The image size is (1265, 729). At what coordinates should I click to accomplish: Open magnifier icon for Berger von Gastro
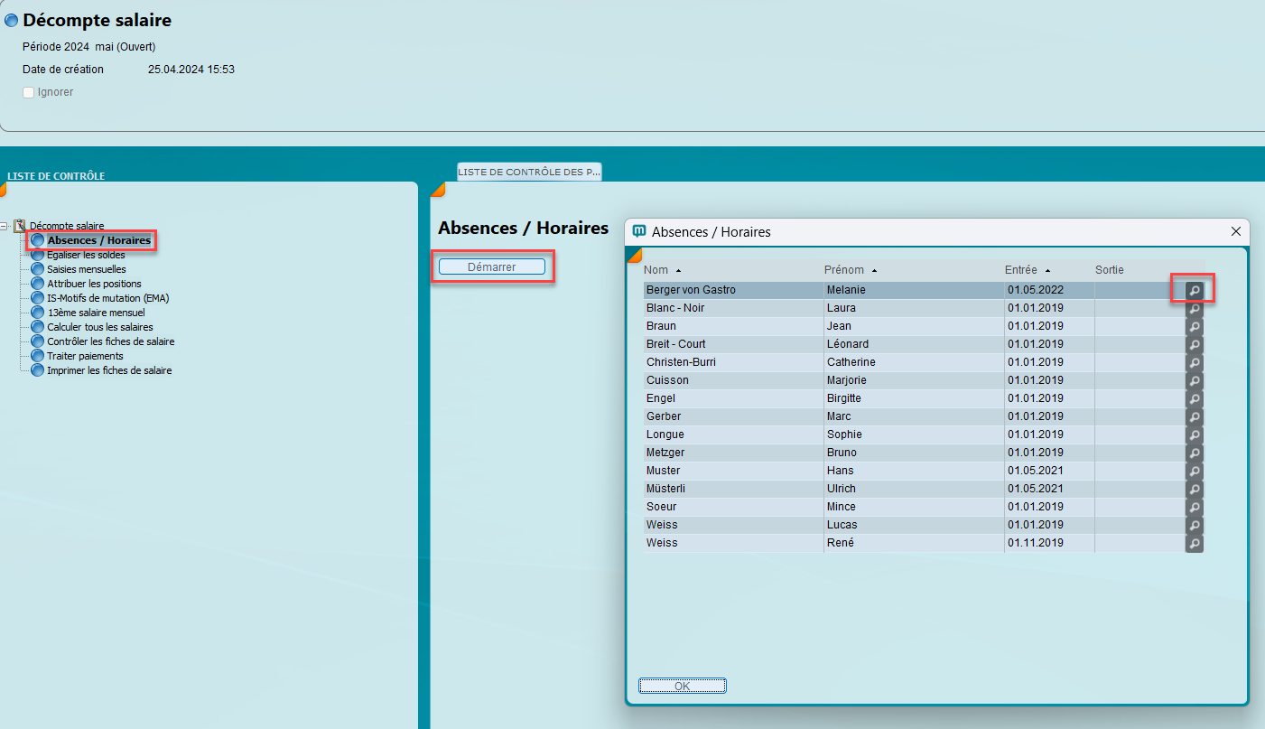[1194, 290]
